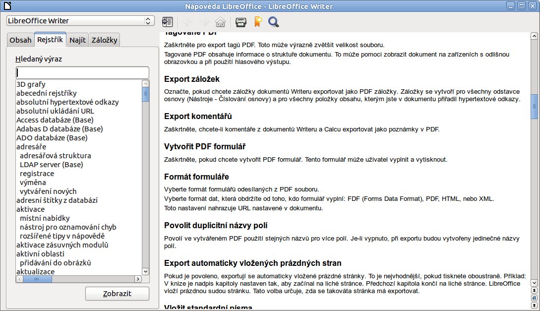The image size is (540, 311).
Task: Click 'Povolit duplicitní názvy polí' heading
Action: [216, 226]
